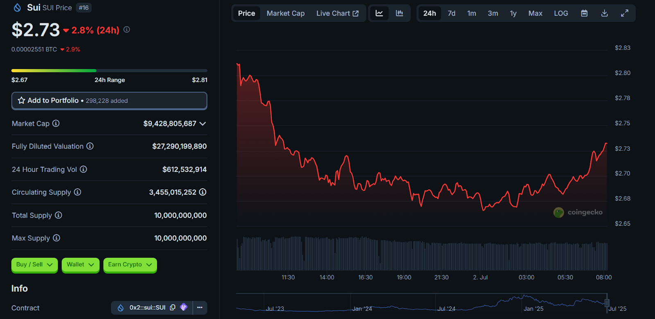Viewport: 655px width, 319px height.
Task: Click the Sui icon in contract chip
Action: pos(121,308)
